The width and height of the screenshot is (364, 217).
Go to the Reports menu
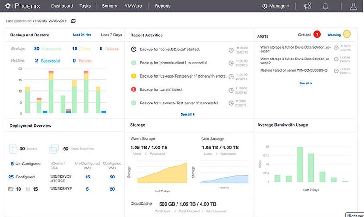162,6
